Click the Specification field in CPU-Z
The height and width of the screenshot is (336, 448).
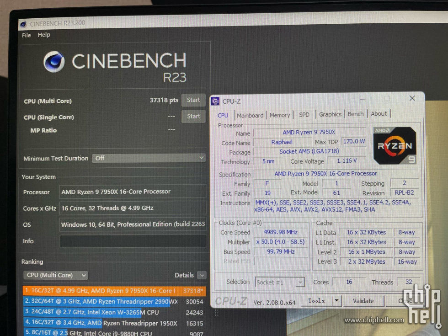coord(336,174)
